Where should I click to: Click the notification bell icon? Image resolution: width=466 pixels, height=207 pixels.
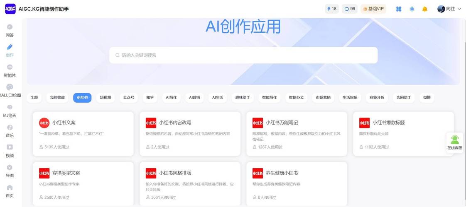[424, 9]
